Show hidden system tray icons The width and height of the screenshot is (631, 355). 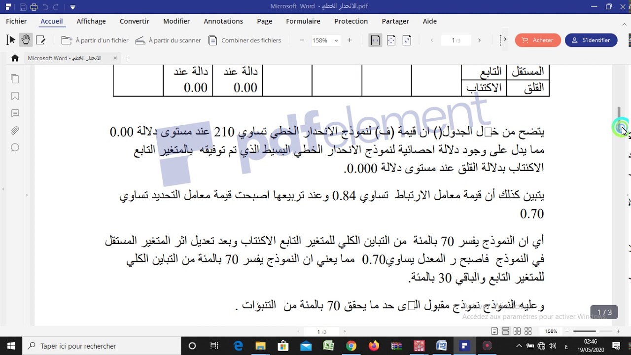(x=519, y=346)
